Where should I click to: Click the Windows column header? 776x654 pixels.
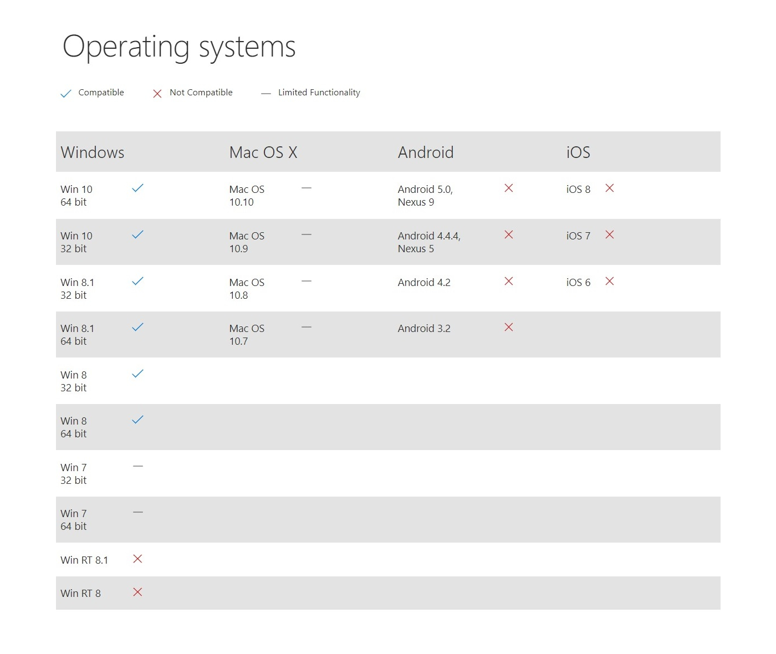pyautogui.click(x=93, y=152)
